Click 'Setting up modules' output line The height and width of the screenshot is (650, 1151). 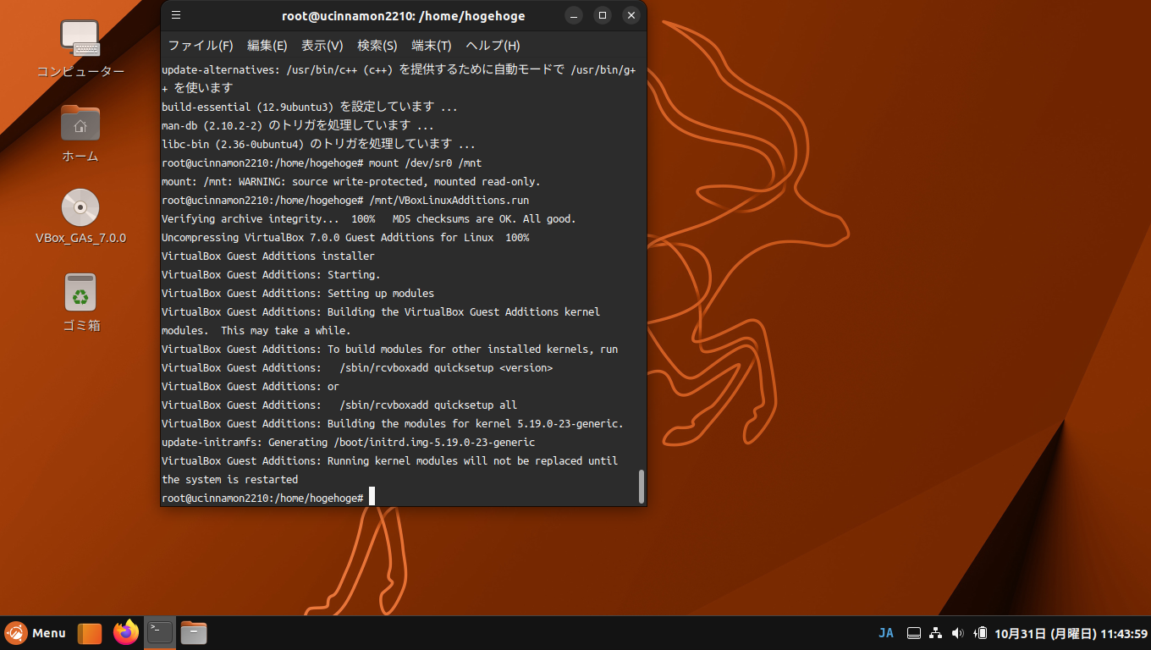[298, 293]
